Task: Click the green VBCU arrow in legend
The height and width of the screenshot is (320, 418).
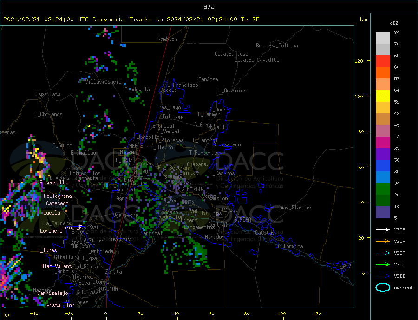Action: [384, 265]
